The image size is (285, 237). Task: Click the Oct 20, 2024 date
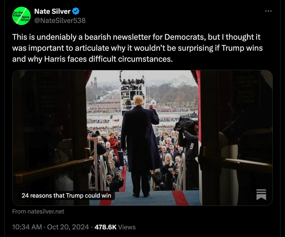click(68, 227)
